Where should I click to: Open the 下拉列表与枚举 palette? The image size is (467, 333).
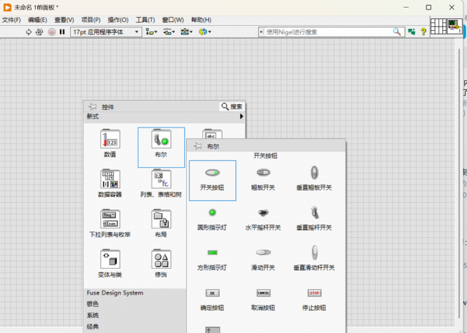[110, 223]
